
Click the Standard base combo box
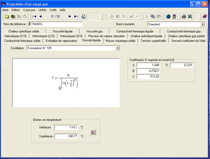176,24
